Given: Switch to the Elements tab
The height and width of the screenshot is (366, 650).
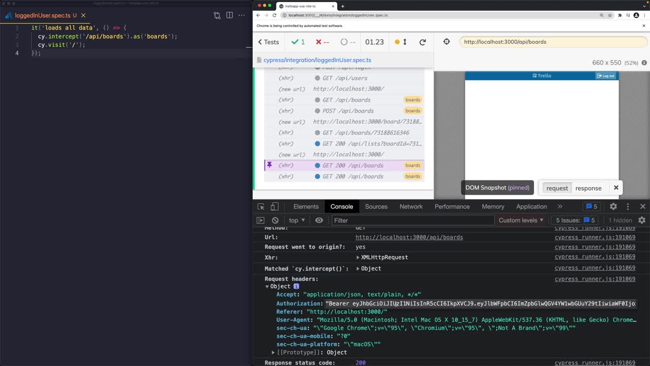Looking at the screenshot, I should pyautogui.click(x=306, y=206).
